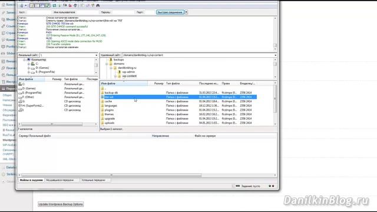Open quickconnect history dropdown arrow
377x212 pixels.
(x=186, y=12)
